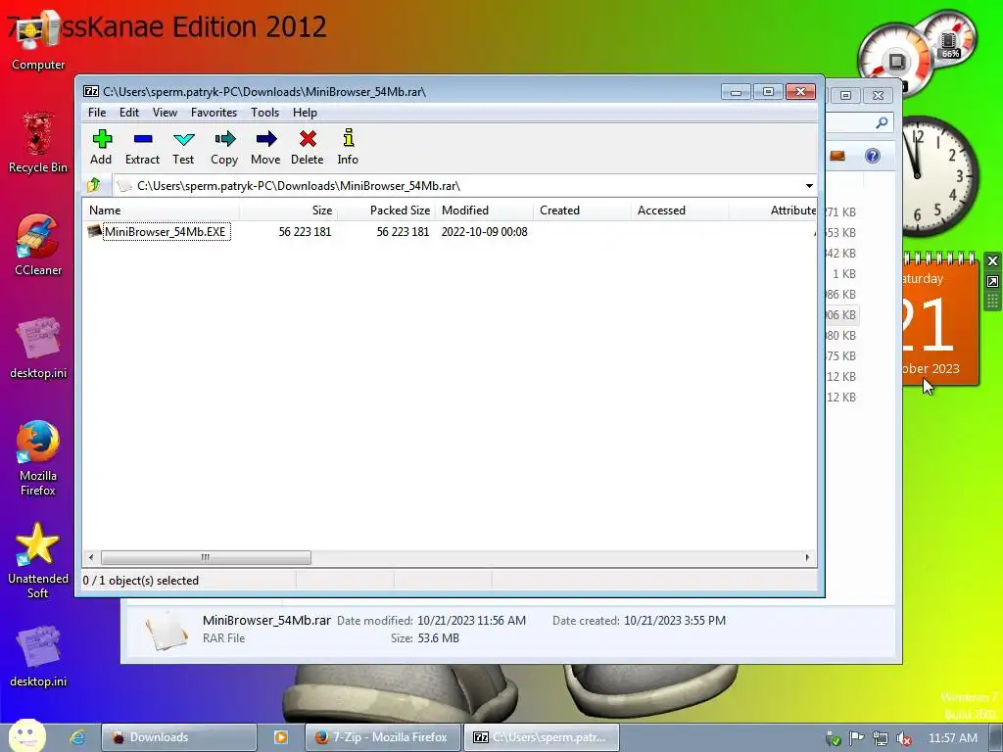Go up one folder level icon
Screen dimensions: 1003x752
pyautogui.click(x=94, y=185)
